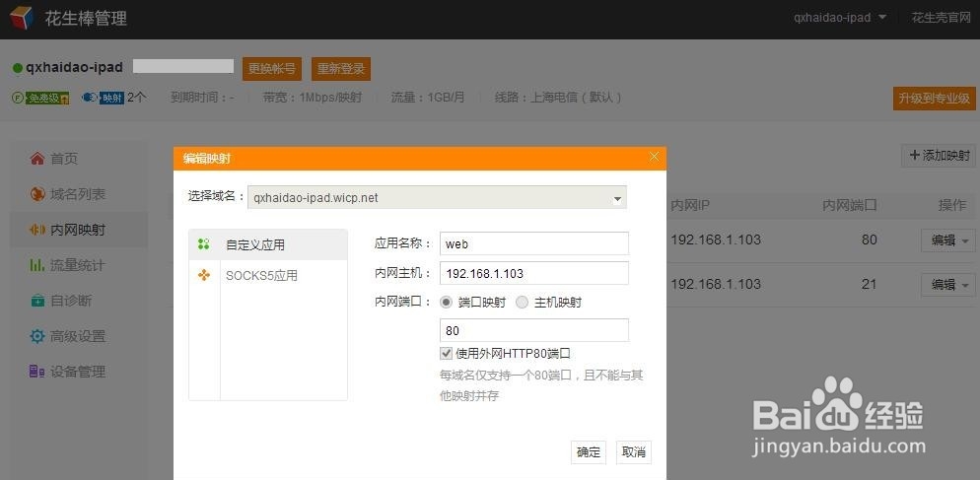Click the bar chart icon beside 流量统计
Screen dimensions: 980x480
pyautogui.click(x=37, y=265)
